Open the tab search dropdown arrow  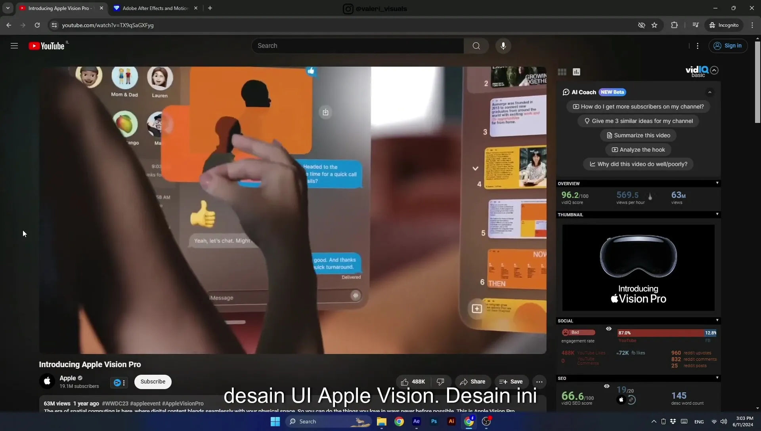8,8
